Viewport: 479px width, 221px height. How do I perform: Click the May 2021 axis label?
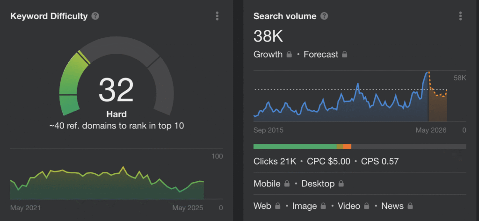click(25, 208)
